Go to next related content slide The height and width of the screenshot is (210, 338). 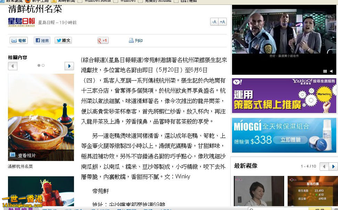pos(69,66)
